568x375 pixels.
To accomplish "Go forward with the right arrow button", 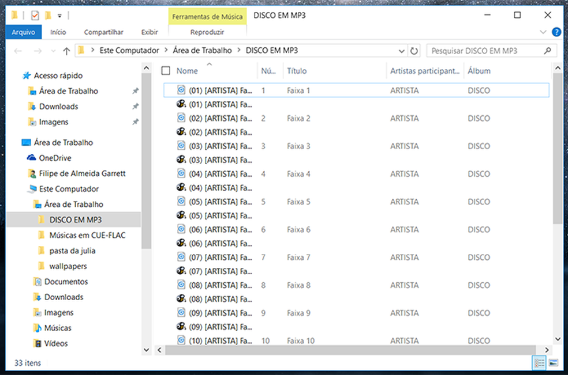I will coord(38,51).
